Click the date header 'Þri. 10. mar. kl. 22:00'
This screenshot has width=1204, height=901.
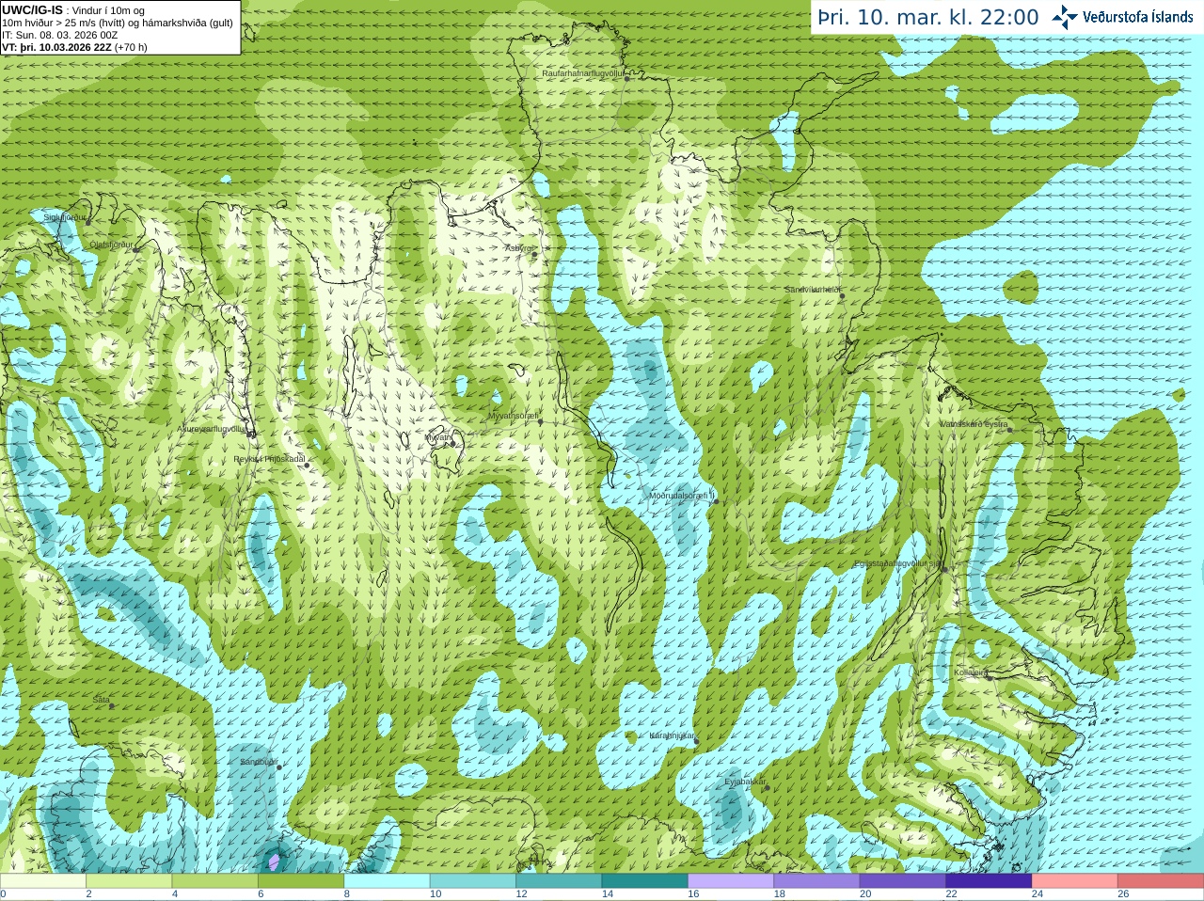coord(928,18)
